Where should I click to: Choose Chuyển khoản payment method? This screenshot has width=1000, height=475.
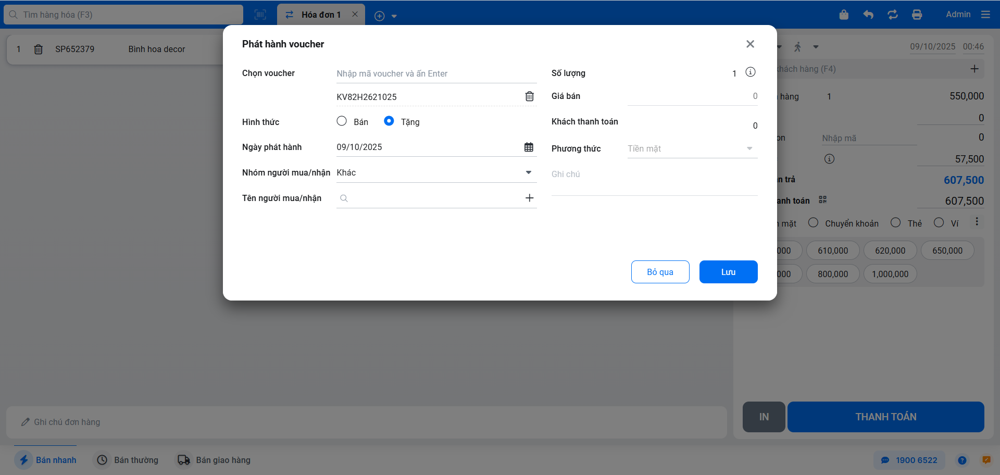point(813,223)
